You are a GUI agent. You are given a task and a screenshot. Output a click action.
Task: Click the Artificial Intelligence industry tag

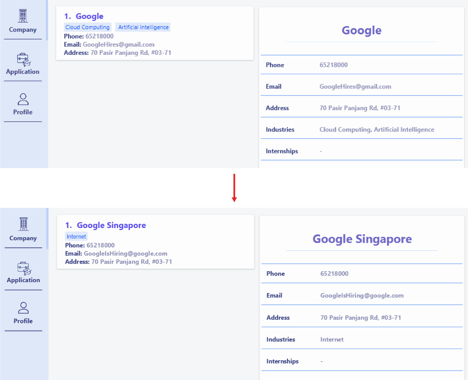tap(143, 27)
